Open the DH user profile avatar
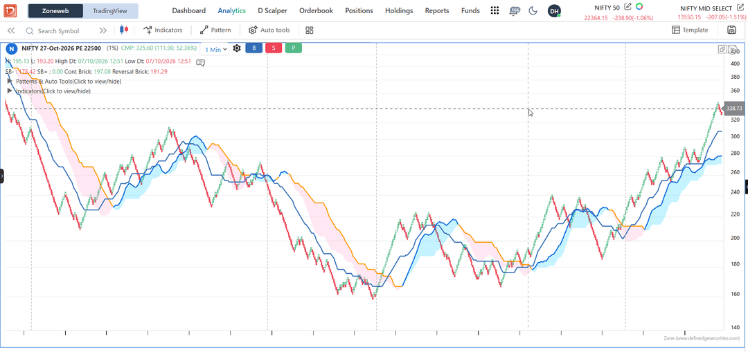This screenshot has width=748, height=352. [x=554, y=10]
